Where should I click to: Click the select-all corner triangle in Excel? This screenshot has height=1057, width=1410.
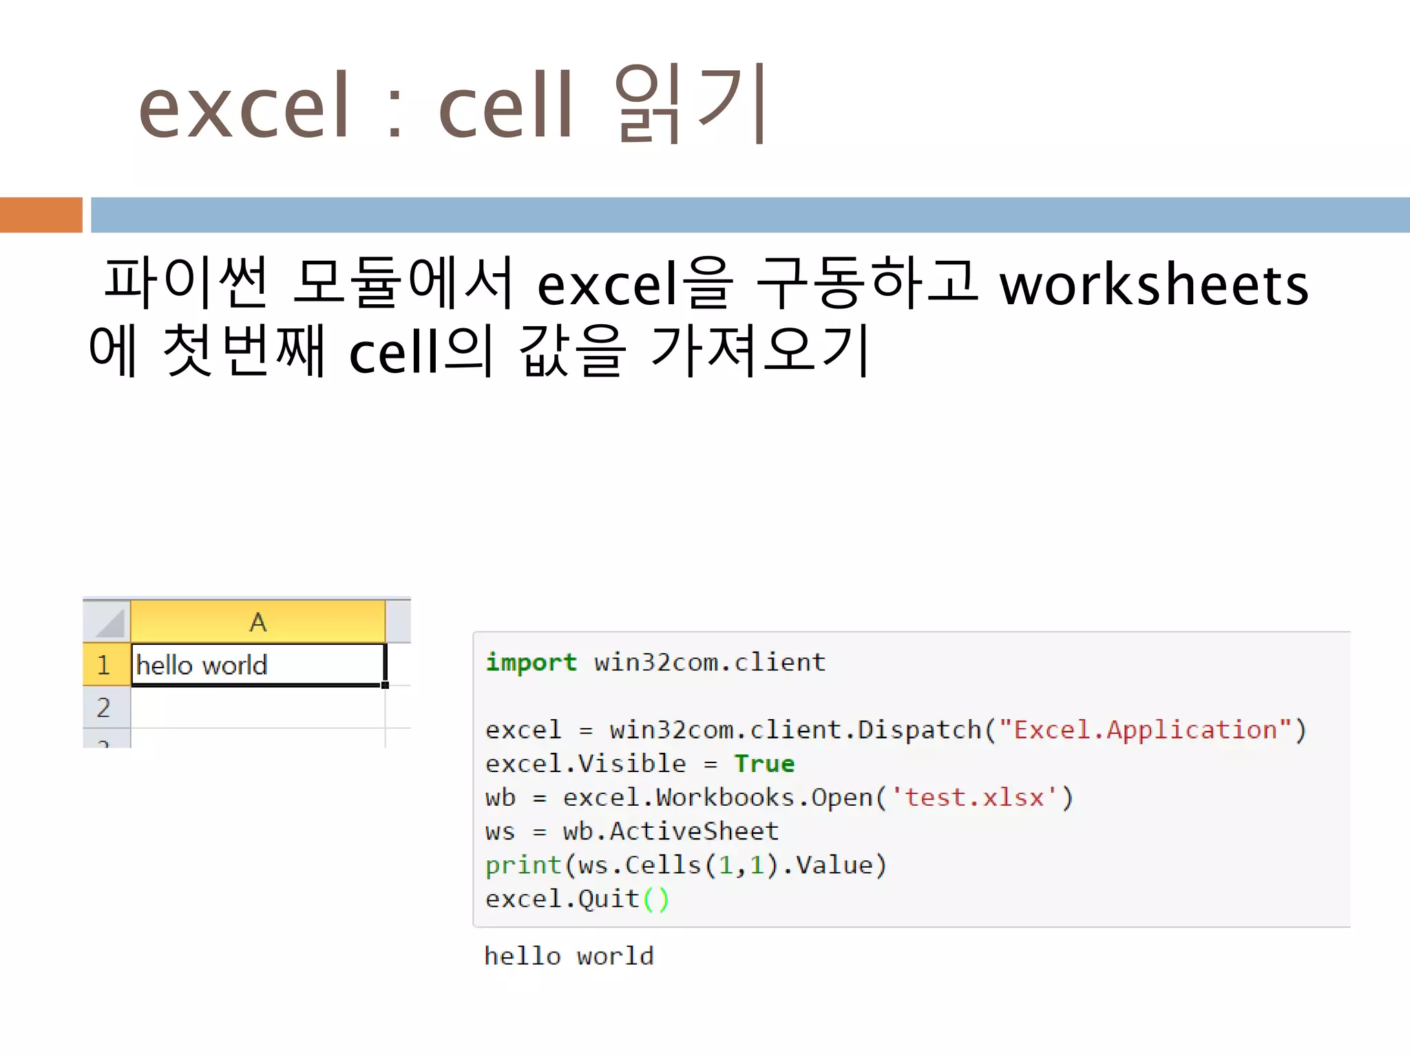pyautogui.click(x=109, y=623)
